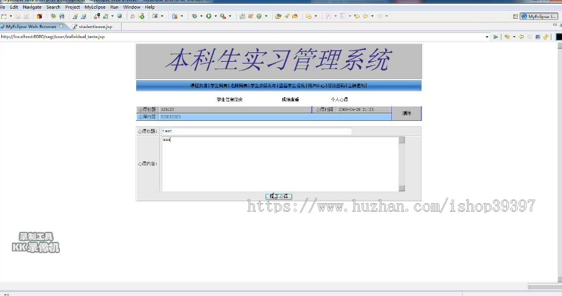Open the Project menu
Screen dimensions: 562x296
(x=72, y=7)
